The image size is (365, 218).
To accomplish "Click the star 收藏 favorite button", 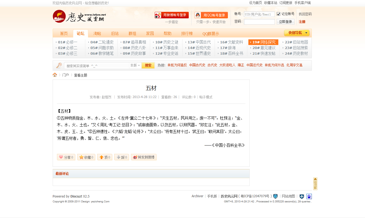I will pyautogui.click(x=86, y=157).
